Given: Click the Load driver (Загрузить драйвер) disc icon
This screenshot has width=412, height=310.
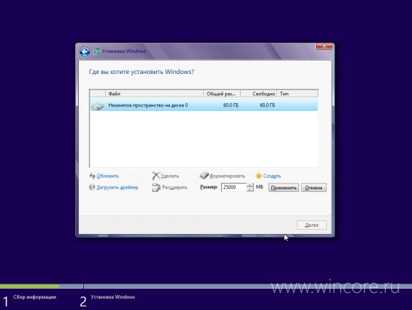Looking at the screenshot, I should tap(92, 187).
